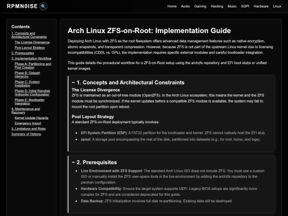Open Phase E: Bootloader Integration link

(x=29, y=101)
